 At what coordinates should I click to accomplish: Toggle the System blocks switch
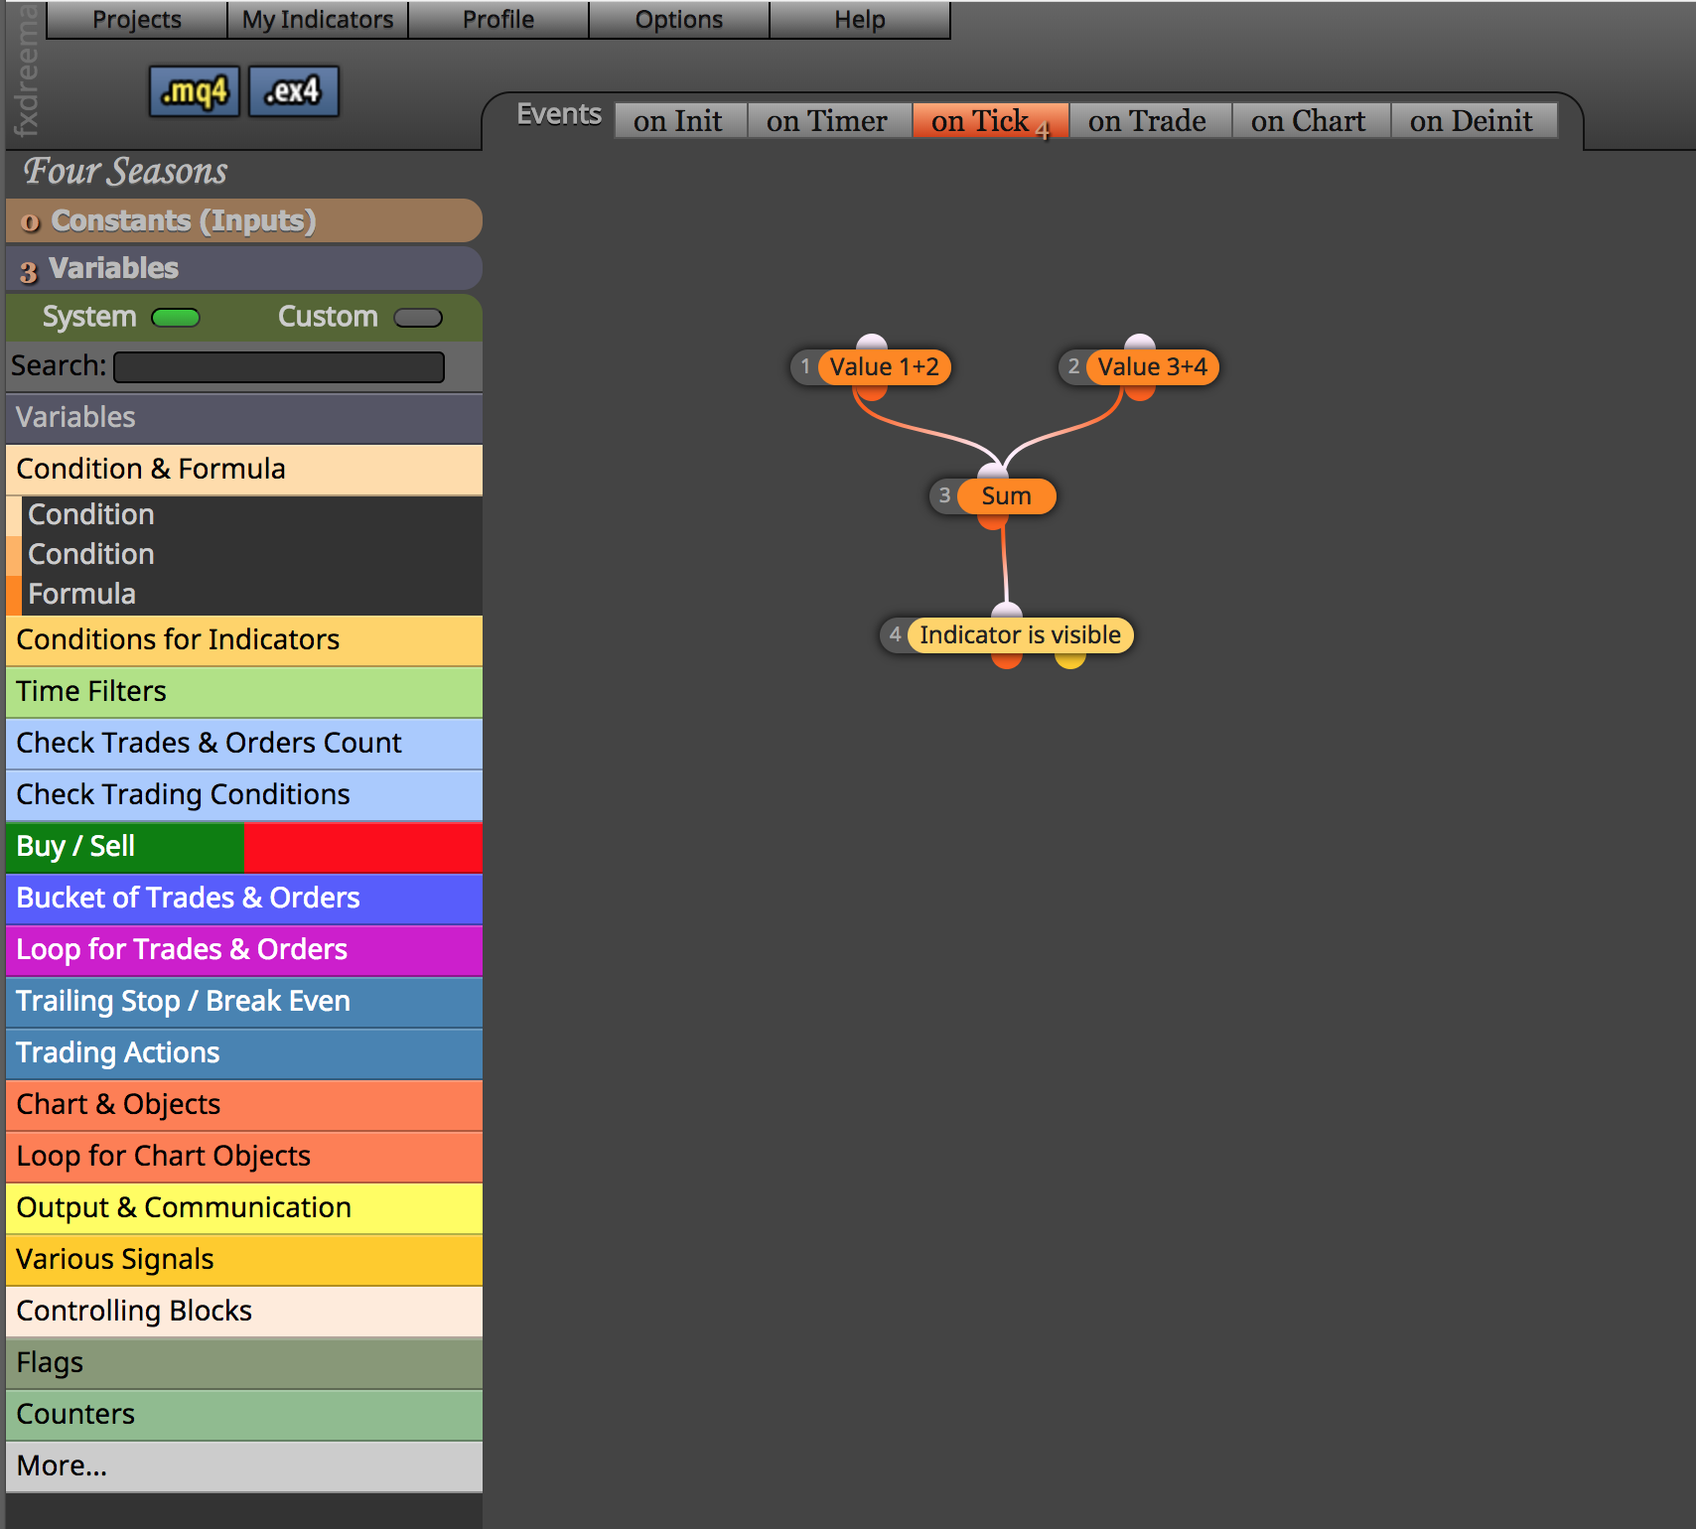(x=176, y=318)
